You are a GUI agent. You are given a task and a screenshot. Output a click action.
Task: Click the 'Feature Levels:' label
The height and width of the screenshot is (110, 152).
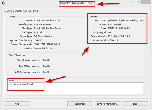tap(99, 36)
